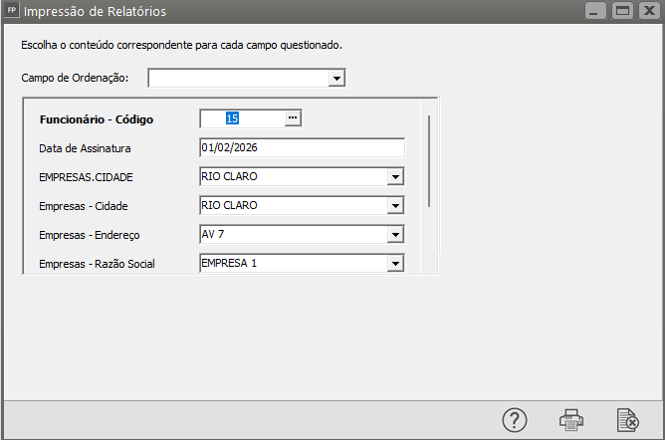
Task: Click the Funcionário Código input field
Action: [242, 118]
